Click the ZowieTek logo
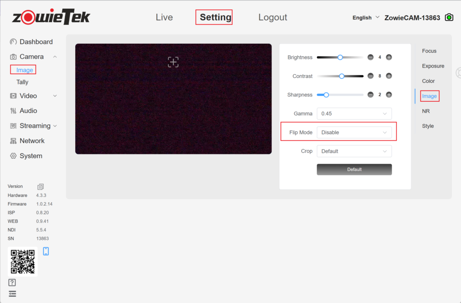This screenshot has height=303, width=461. tap(51, 17)
